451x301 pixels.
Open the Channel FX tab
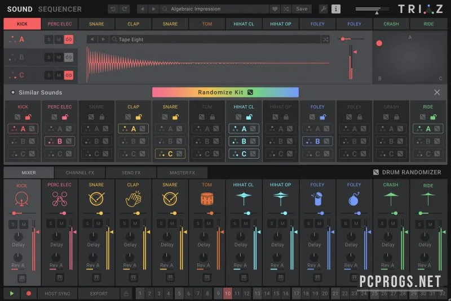click(79, 173)
